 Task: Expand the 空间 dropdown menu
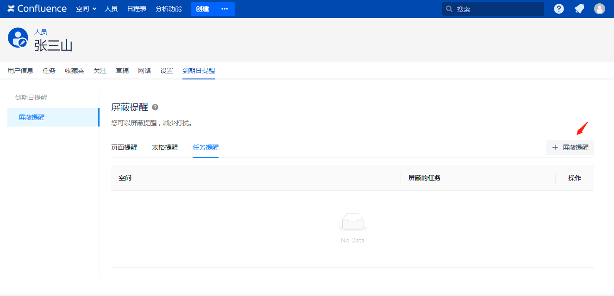(x=86, y=9)
